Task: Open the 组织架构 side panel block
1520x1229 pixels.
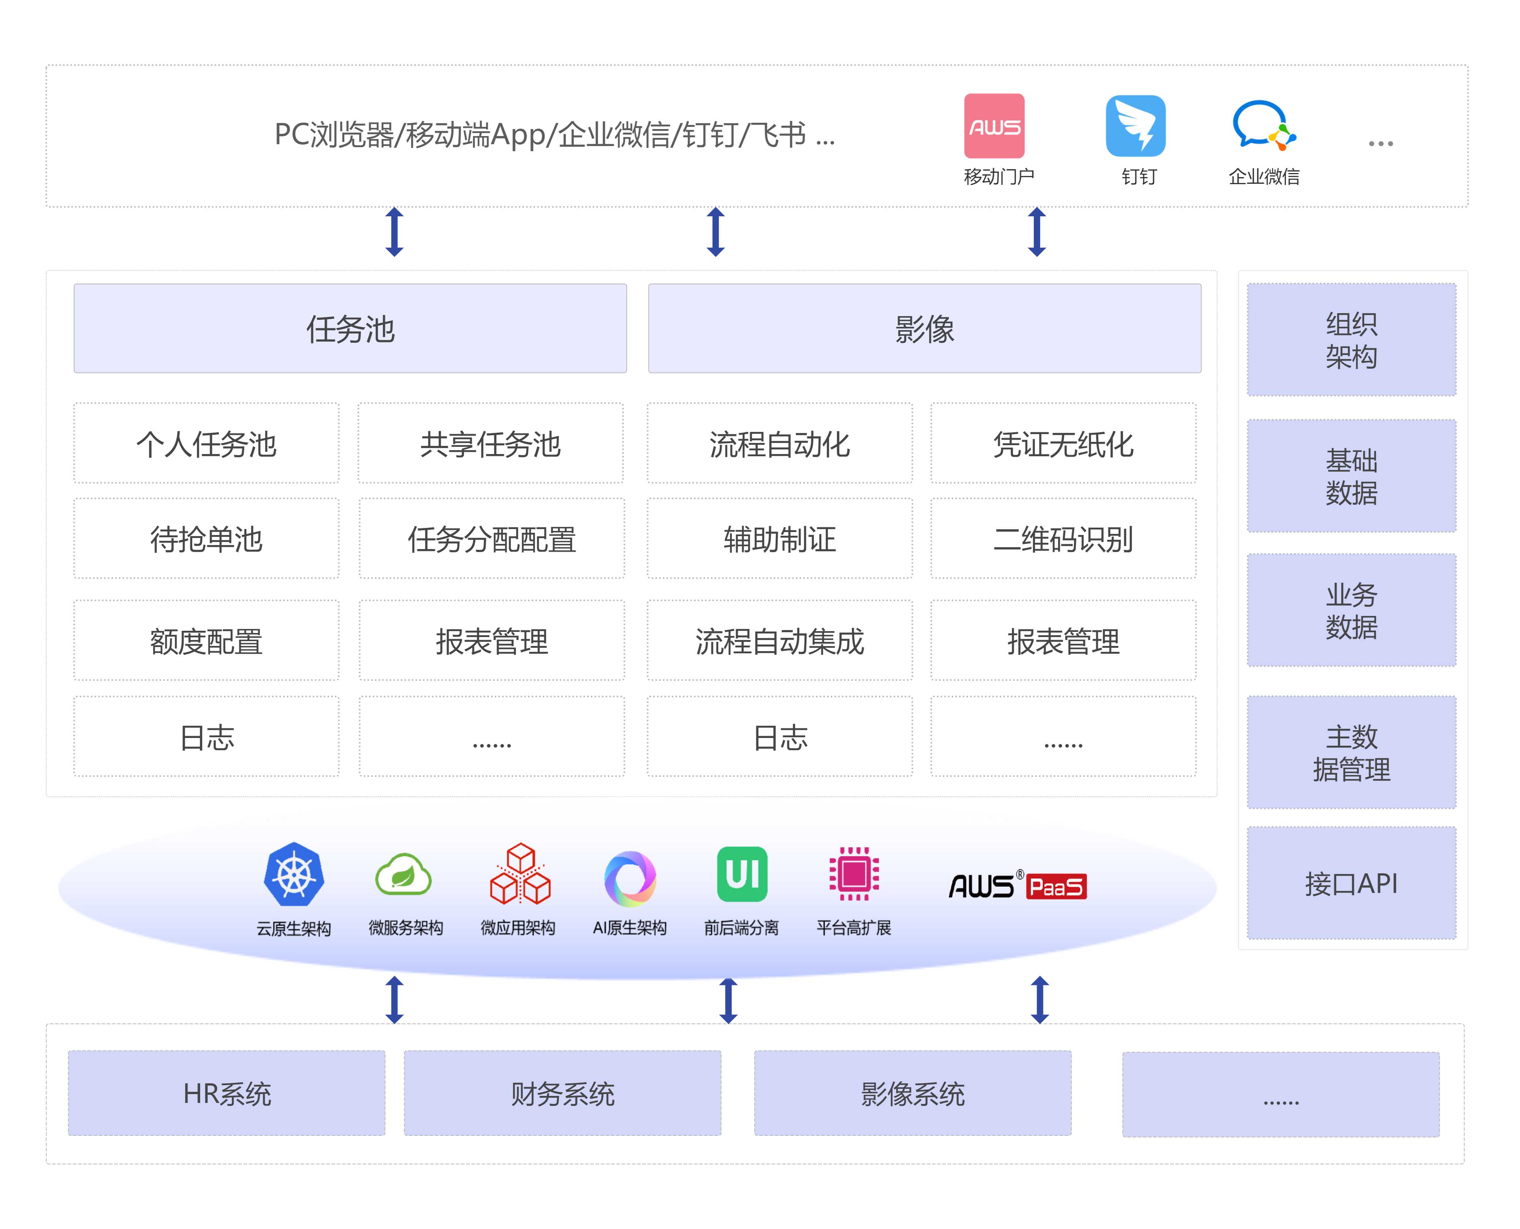Action: pos(1351,340)
